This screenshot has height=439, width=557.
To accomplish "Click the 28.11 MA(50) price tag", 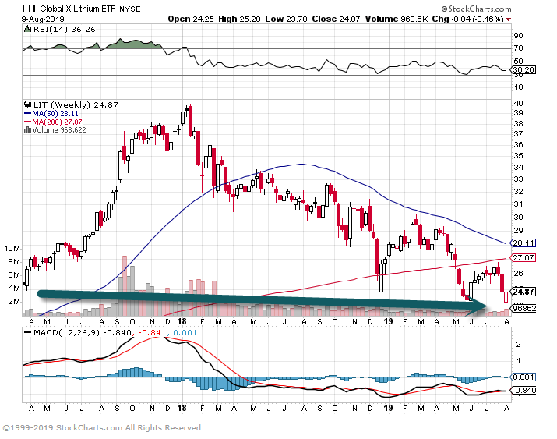I will 524,243.
